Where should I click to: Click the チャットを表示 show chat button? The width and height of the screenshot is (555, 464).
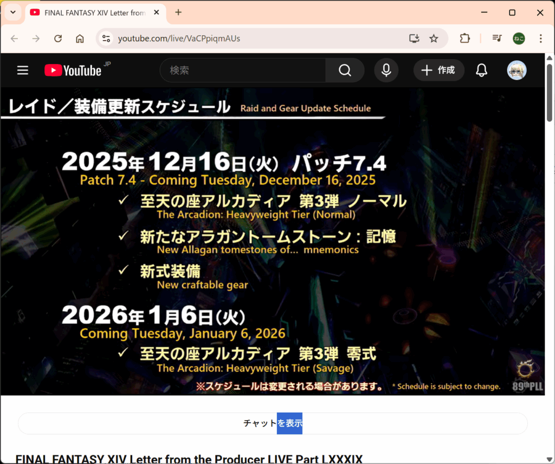coord(273,423)
